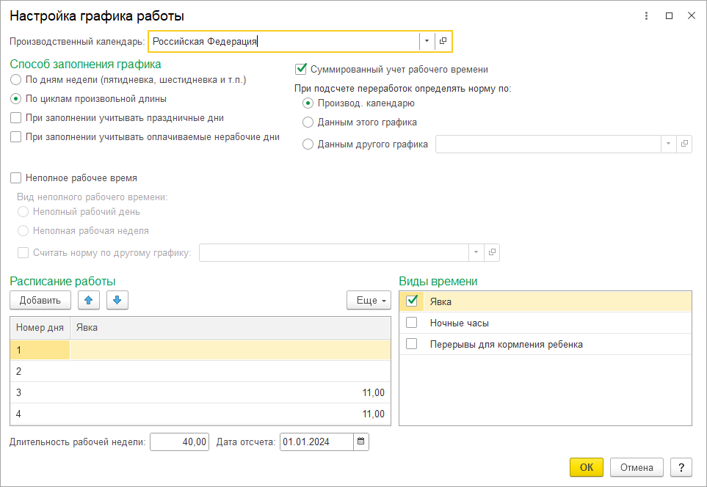
Task: Move schedule row up with blue arrow
Action: [x=88, y=300]
